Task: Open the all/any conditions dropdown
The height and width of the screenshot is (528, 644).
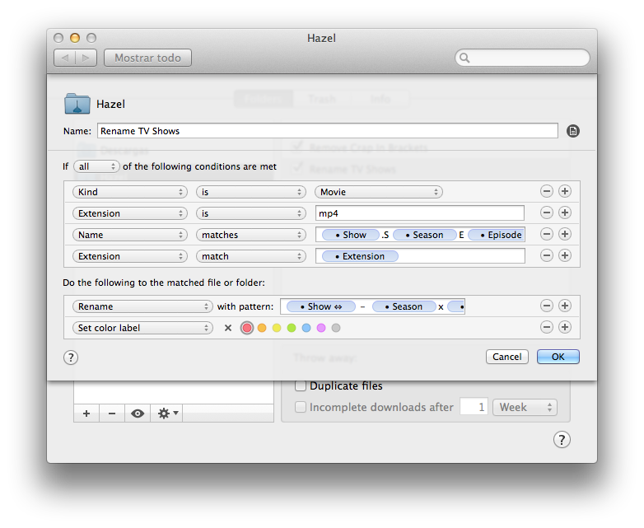Action: click(x=96, y=166)
